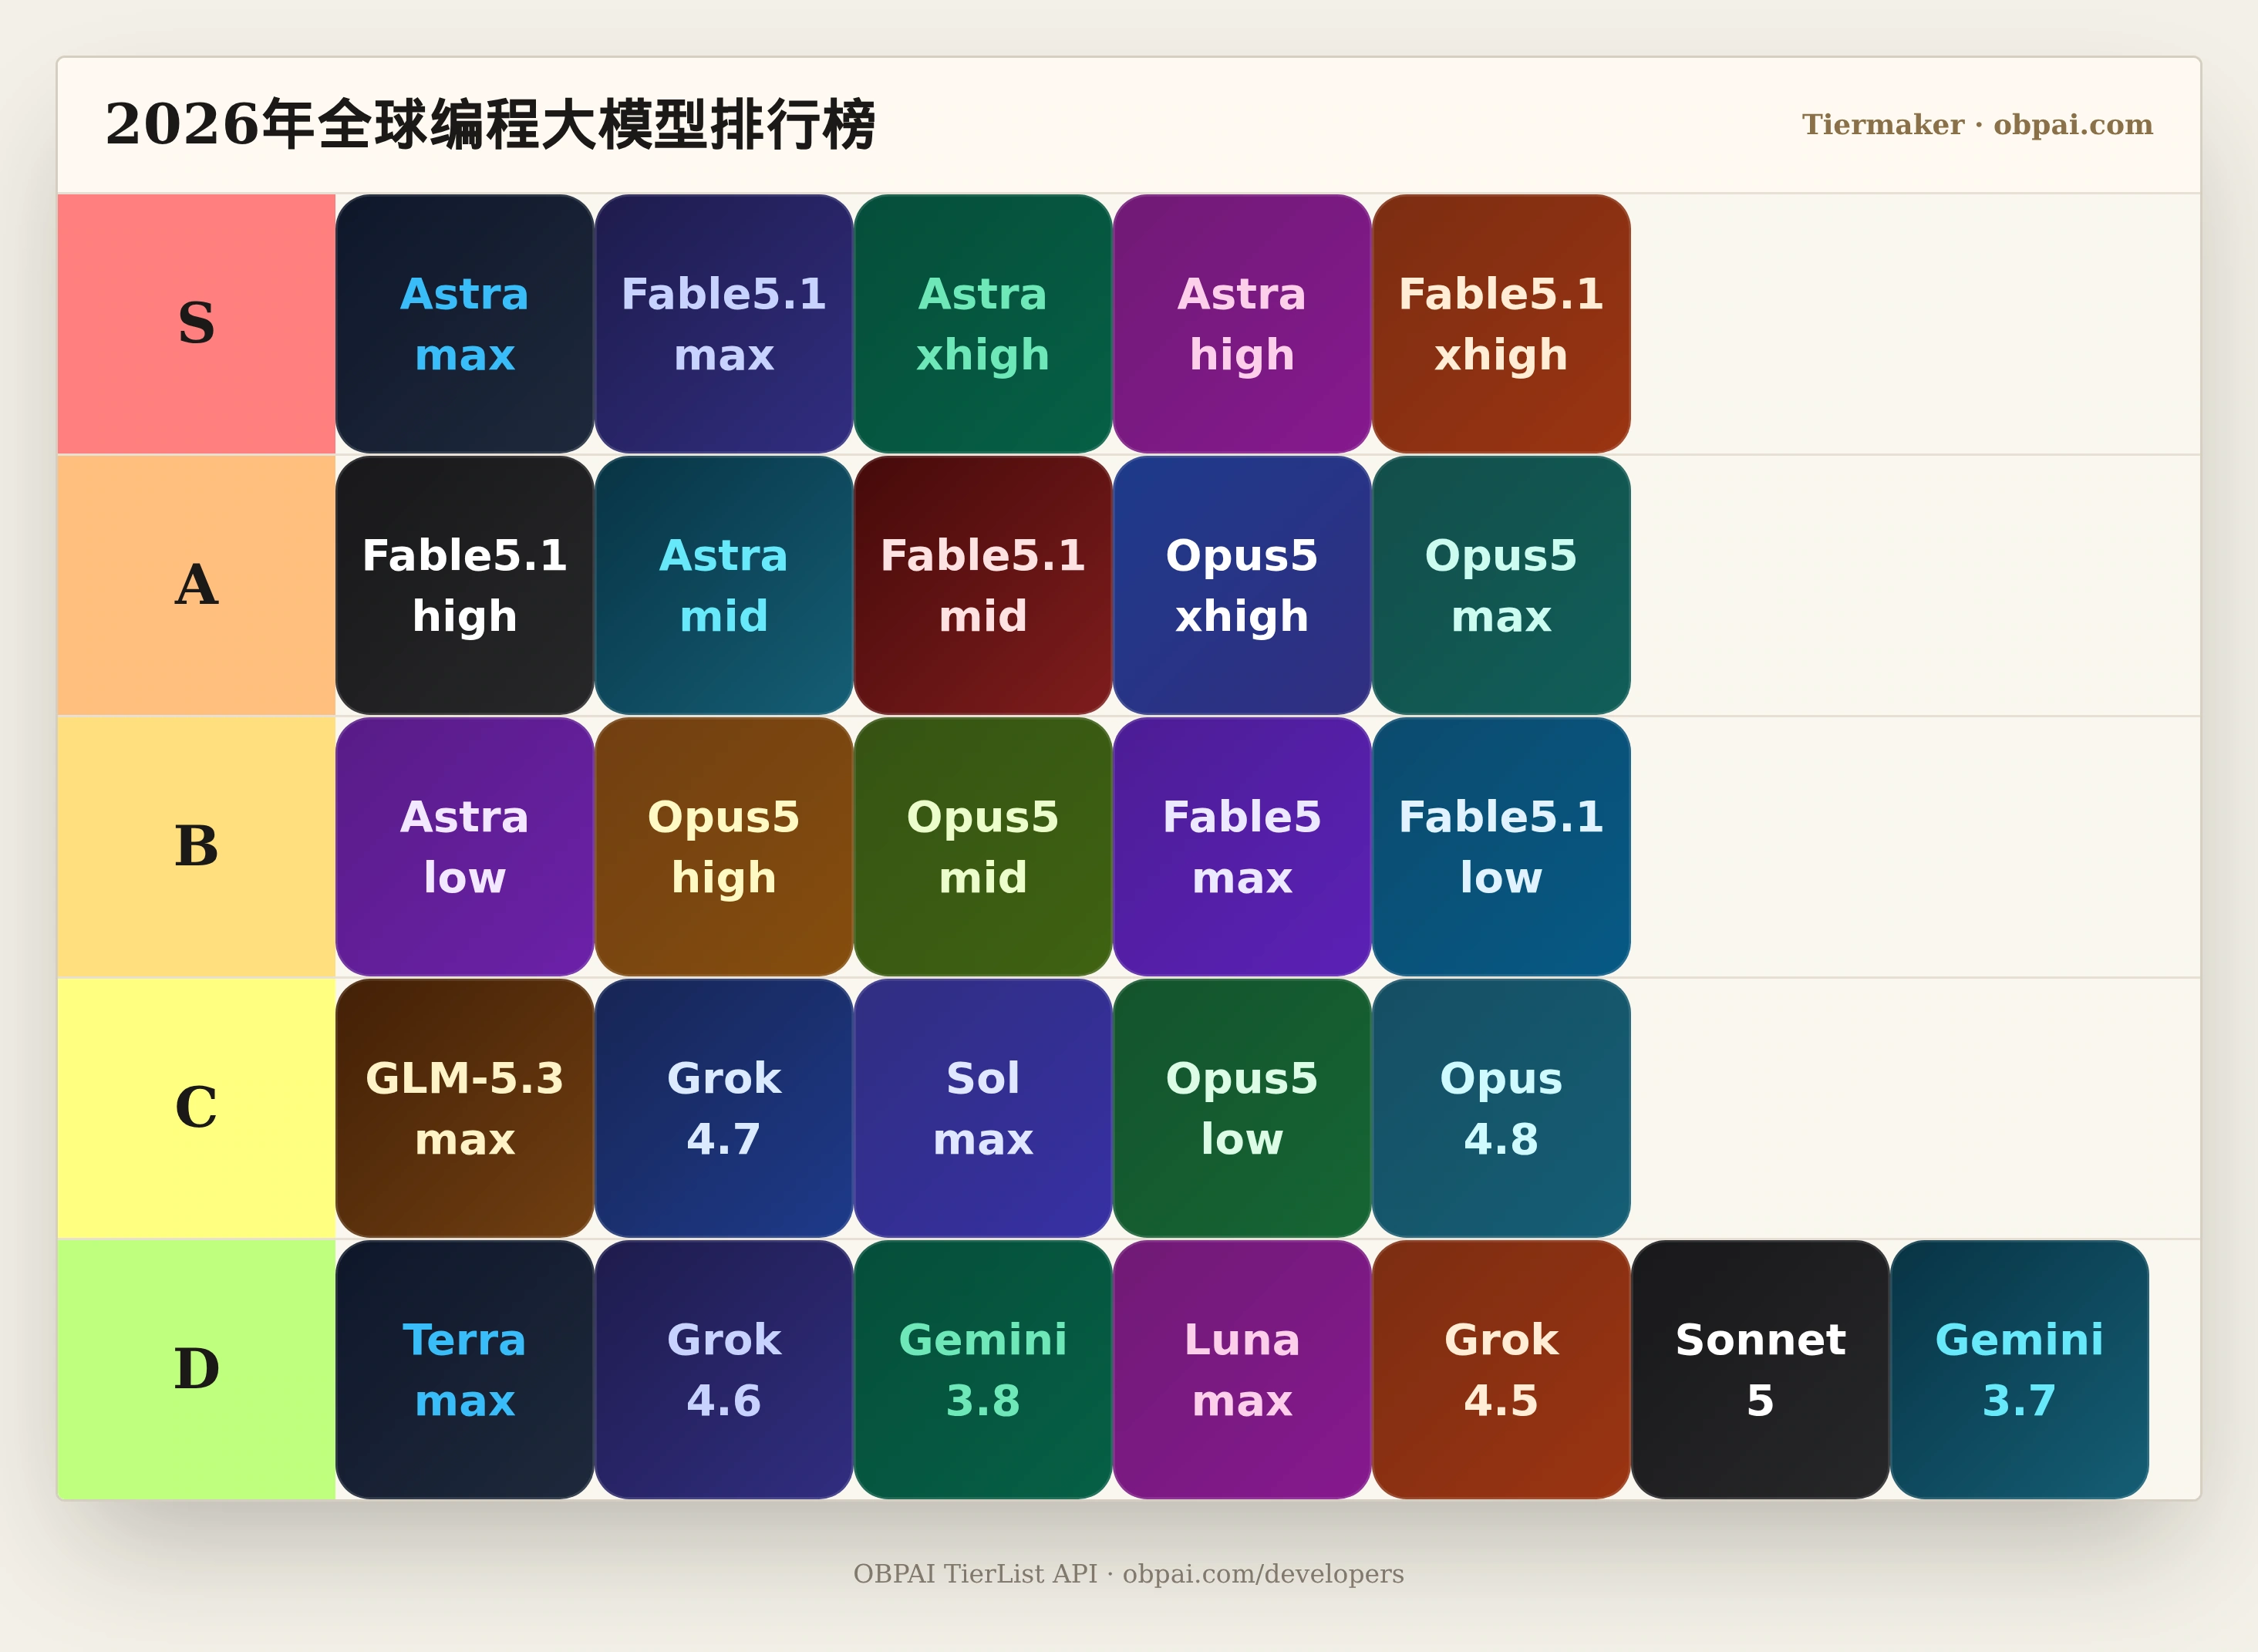Viewport: 2258px width, 1652px height.
Task: Pick the Opus5 mid tile
Action: [983, 847]
